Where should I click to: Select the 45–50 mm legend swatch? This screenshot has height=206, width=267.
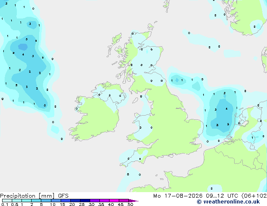(x=124, y=201)
